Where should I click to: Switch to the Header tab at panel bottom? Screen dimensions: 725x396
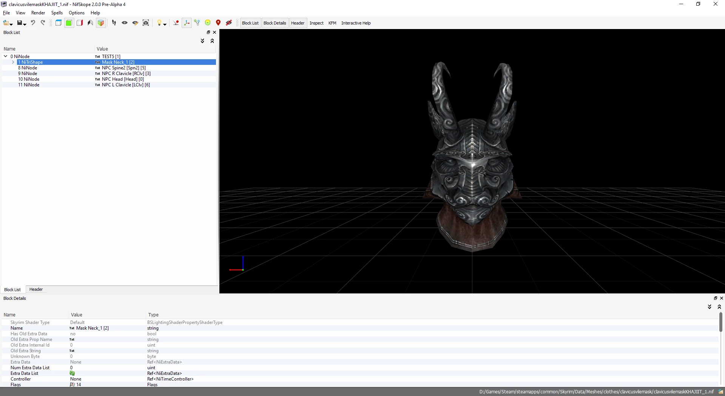point(36,289)
